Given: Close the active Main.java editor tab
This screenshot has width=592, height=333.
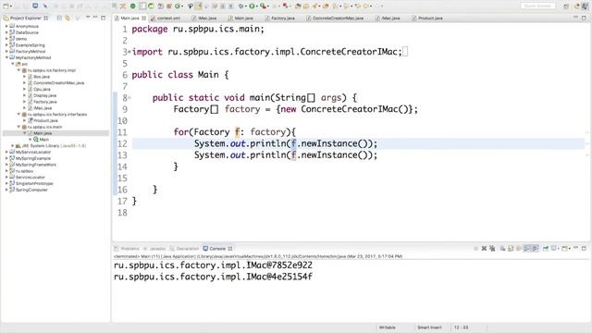Looking at the screenshot, I should 144,18.
